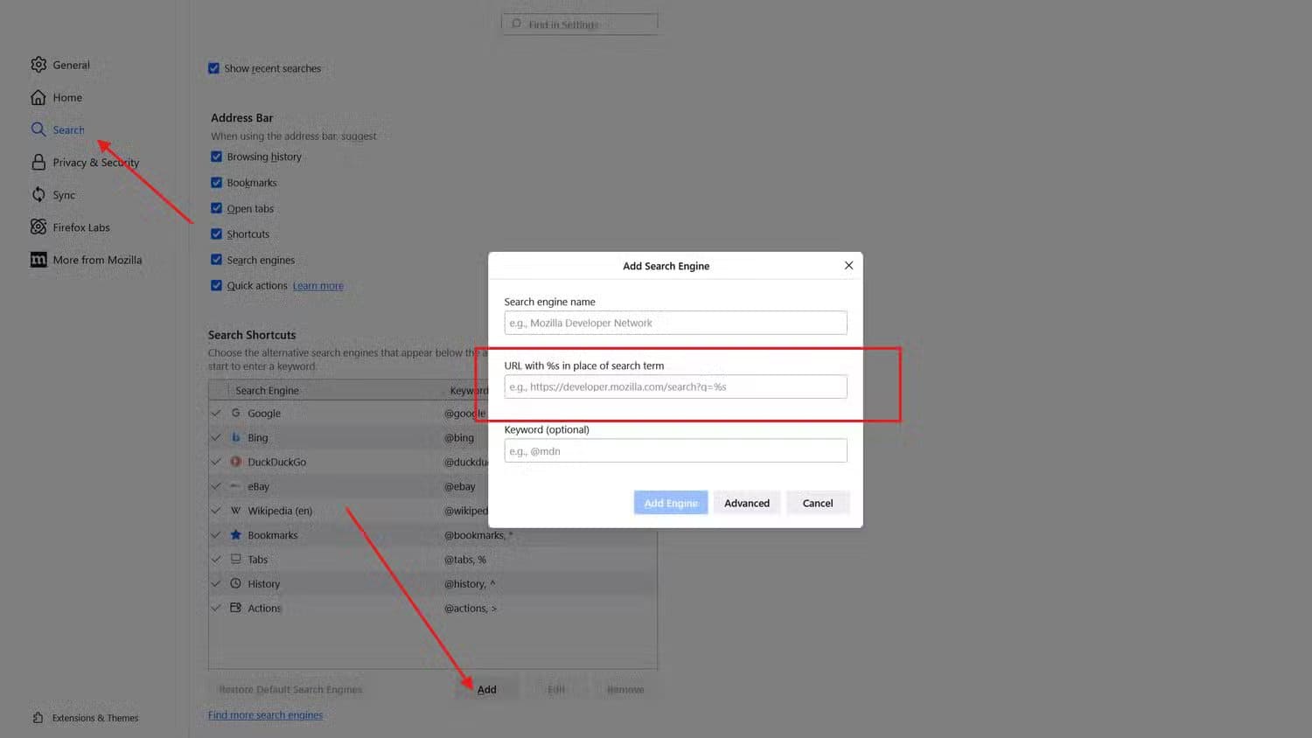Click the Search Engine column header

click(x=267, y=390)
